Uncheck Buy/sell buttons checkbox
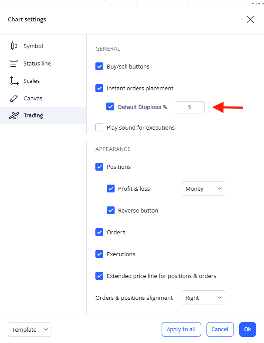The image size is (264, 343). pos(99,67)
